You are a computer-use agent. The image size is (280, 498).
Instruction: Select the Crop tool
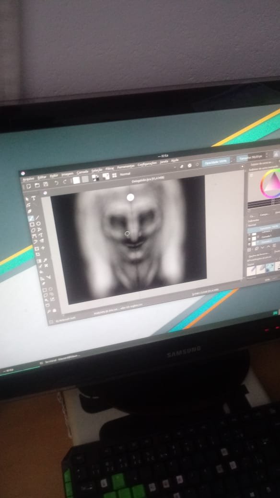point(38,254)
